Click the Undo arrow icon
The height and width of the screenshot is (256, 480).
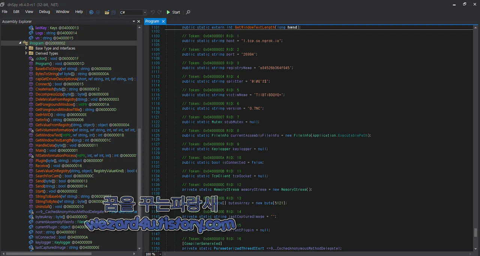pyautogui.click(x=153, y=12)
